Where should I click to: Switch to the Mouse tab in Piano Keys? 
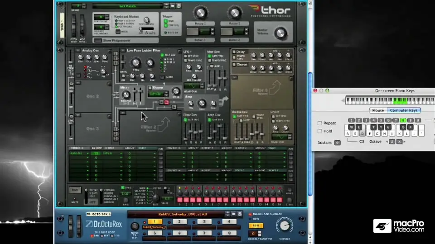coord(378,110)
